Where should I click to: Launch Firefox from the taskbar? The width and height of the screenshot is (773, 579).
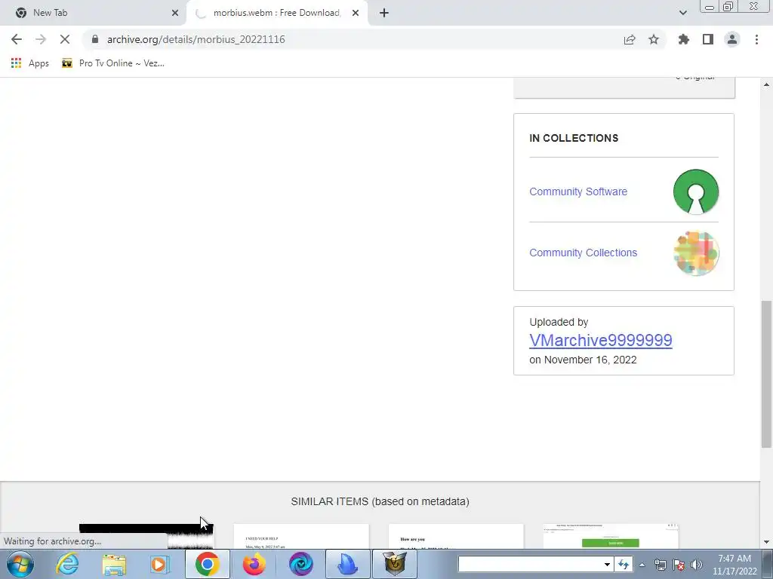click(x=254, y=564)
